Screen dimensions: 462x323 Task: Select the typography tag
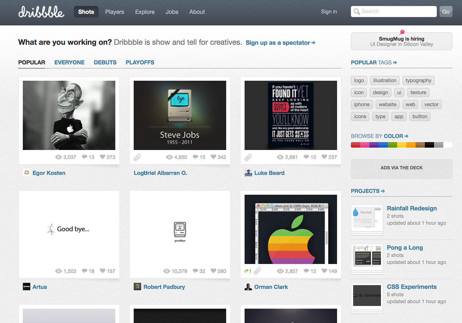[418, 80]
